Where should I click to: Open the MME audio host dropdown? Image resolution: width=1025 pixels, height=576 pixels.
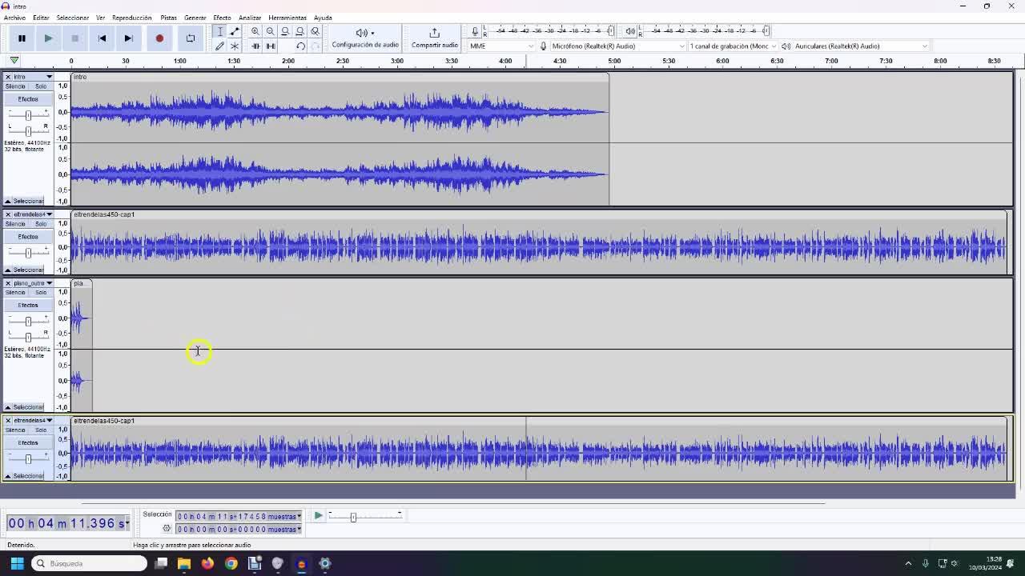pyautogui.click(x=502, y=46)
